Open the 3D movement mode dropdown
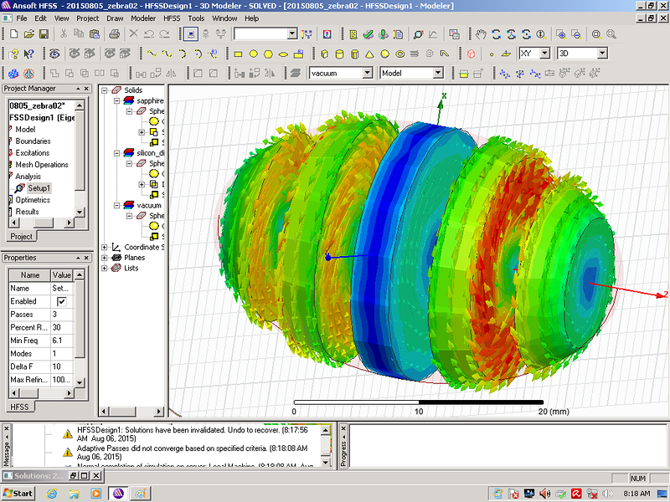This screenshot has height=502, width=670. pyautogui.click(x=601, y=54)
